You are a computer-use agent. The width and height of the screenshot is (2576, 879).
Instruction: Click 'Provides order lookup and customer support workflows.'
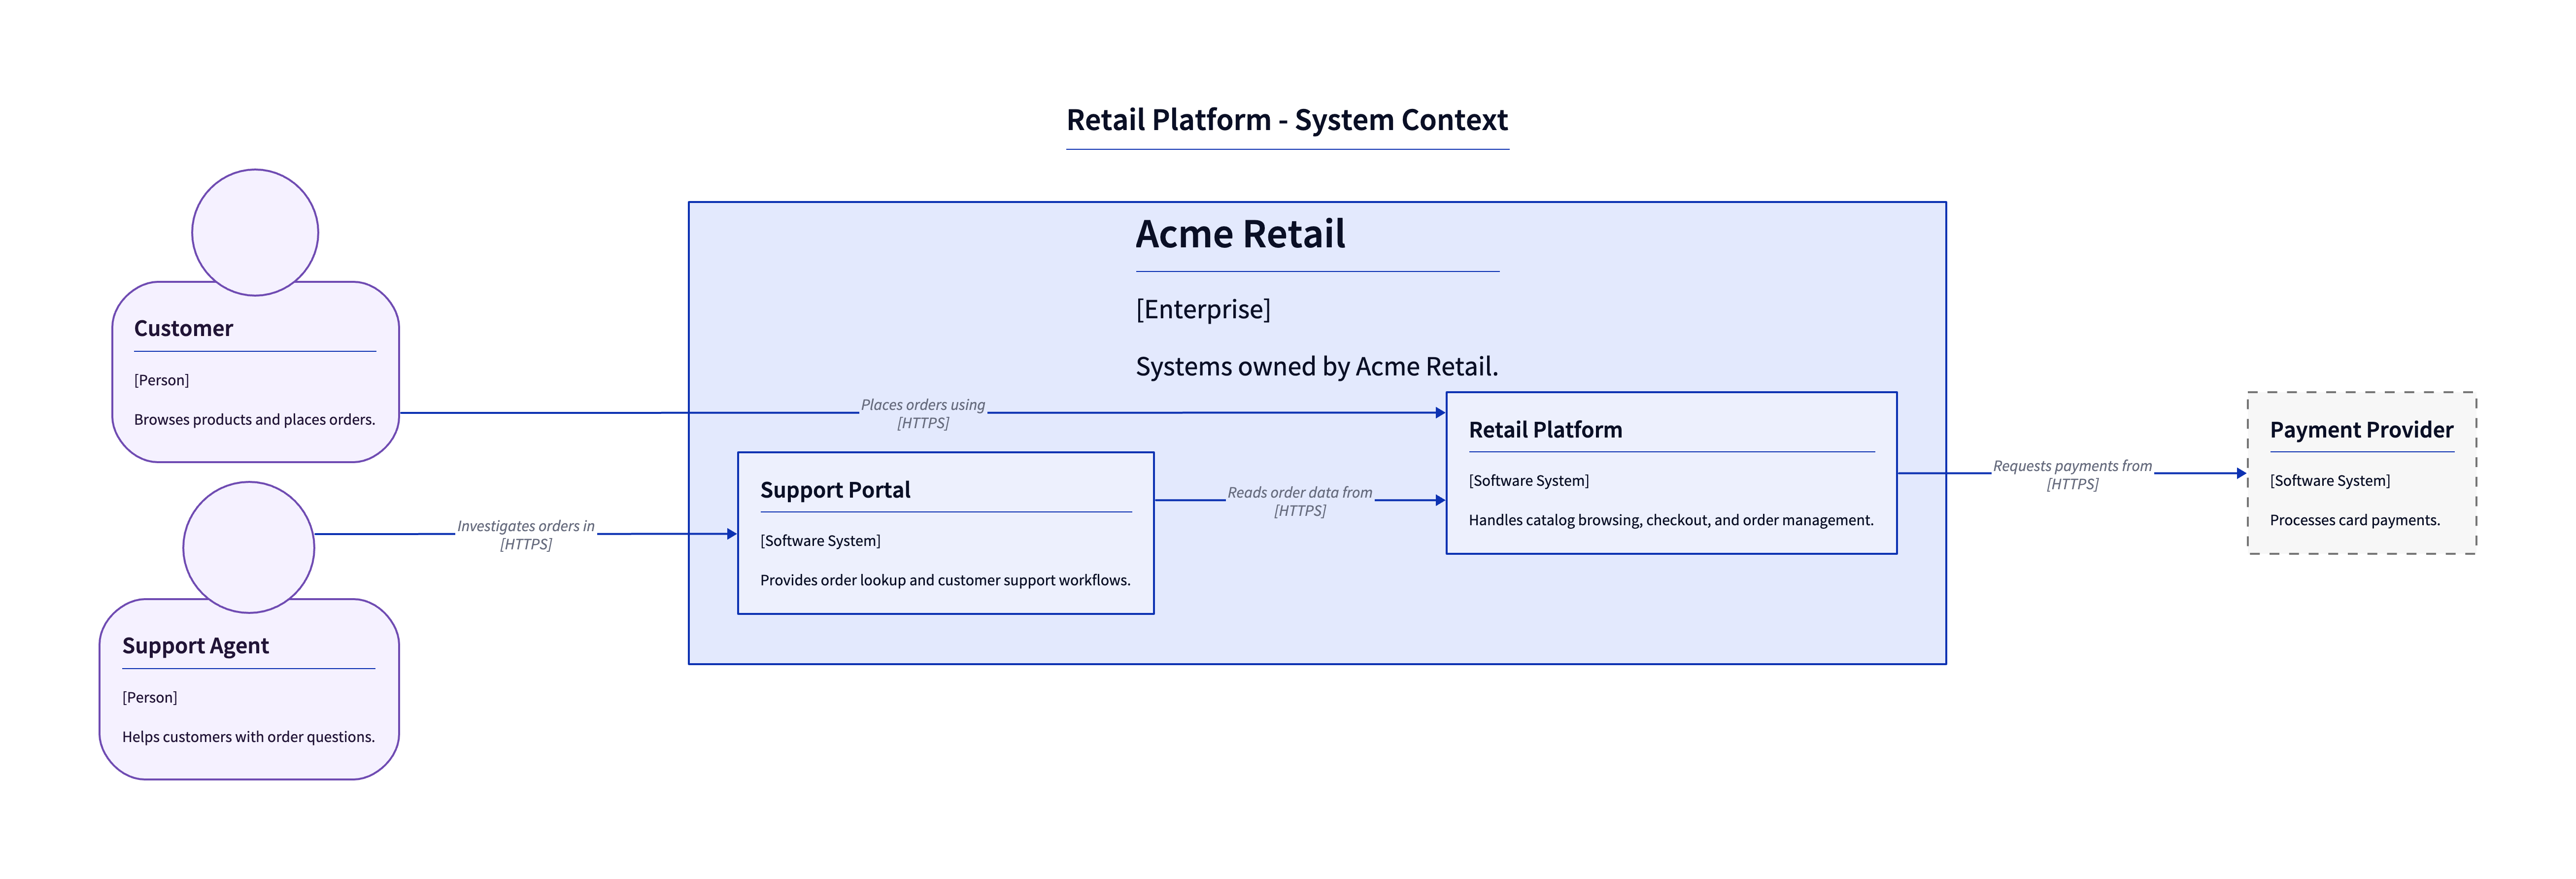(945, 580)
